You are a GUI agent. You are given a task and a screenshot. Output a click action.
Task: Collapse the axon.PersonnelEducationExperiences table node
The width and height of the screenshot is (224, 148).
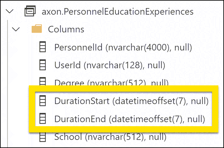tap(11, 12)
